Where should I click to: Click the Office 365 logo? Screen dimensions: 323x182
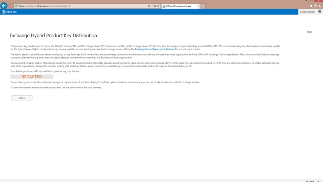[9, 12]
